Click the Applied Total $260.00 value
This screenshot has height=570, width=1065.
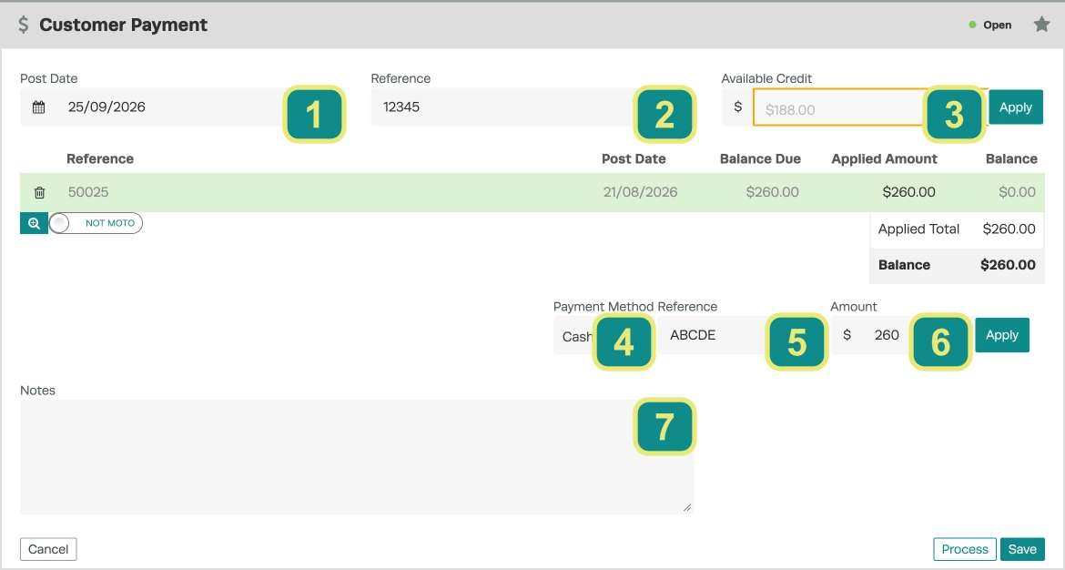point(1009,229)
